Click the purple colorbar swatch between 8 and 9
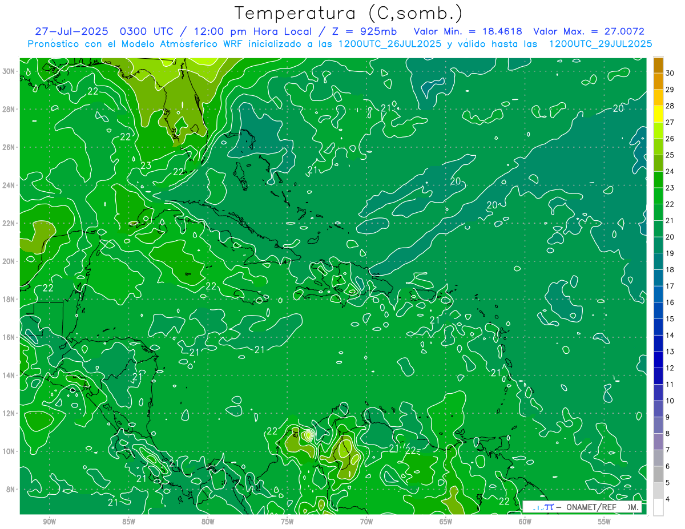685x529 pixels. (x=658, y=425)
